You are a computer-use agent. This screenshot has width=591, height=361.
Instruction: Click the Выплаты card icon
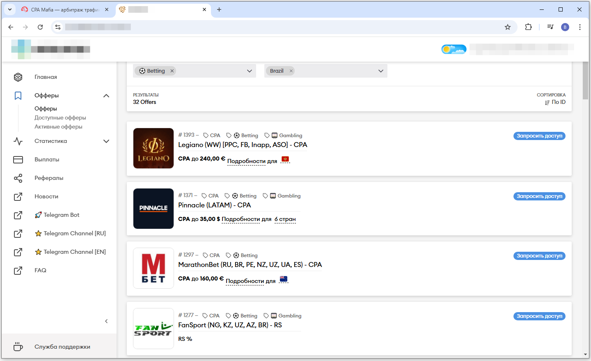(x=18, y=160)
